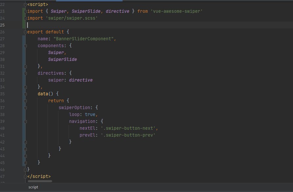Click the closing </script> tag text

pos(39,176)
